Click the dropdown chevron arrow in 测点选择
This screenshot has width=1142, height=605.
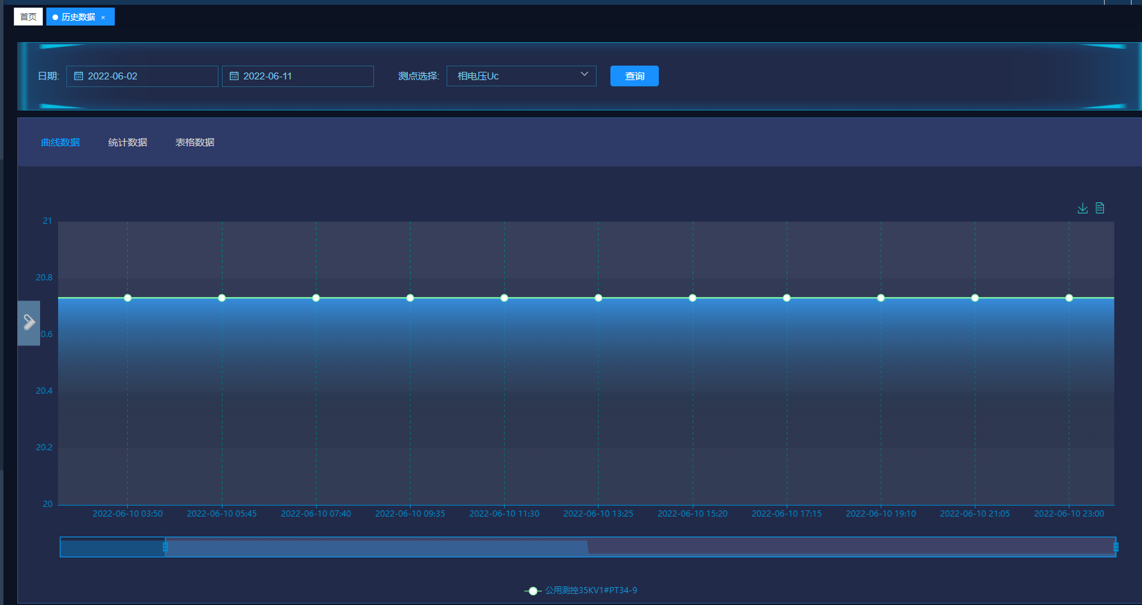click(584, 75)
